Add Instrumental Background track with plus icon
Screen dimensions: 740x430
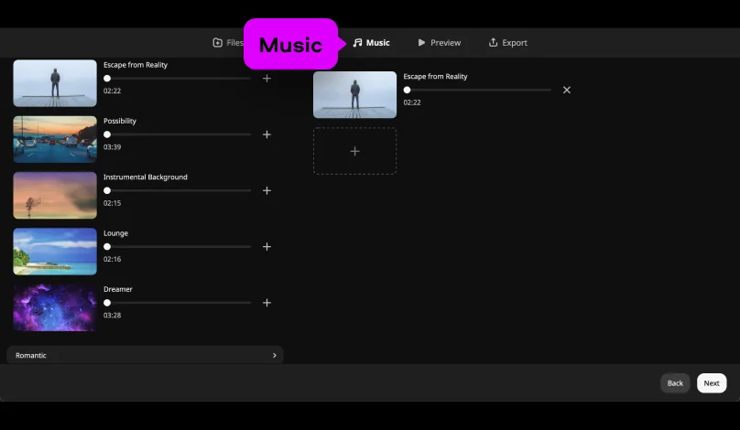click(267, 190)
